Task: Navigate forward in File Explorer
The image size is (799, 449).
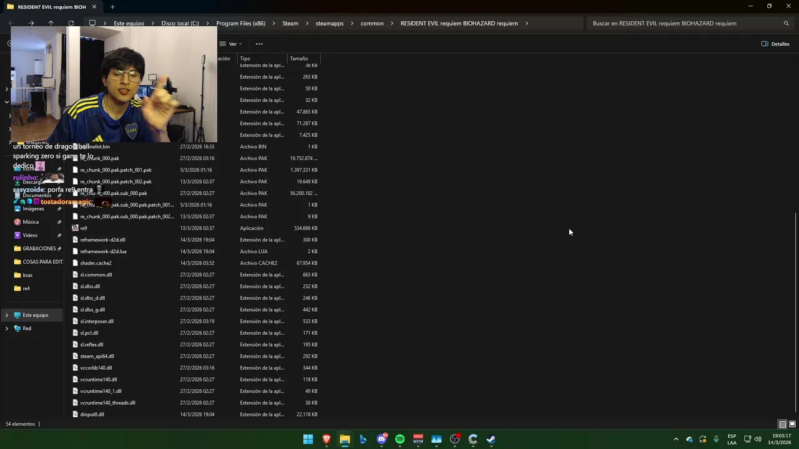Action: coord(31,23)
